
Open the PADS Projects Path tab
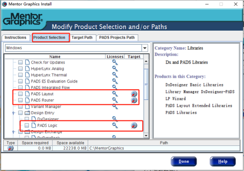pos(117,38)
